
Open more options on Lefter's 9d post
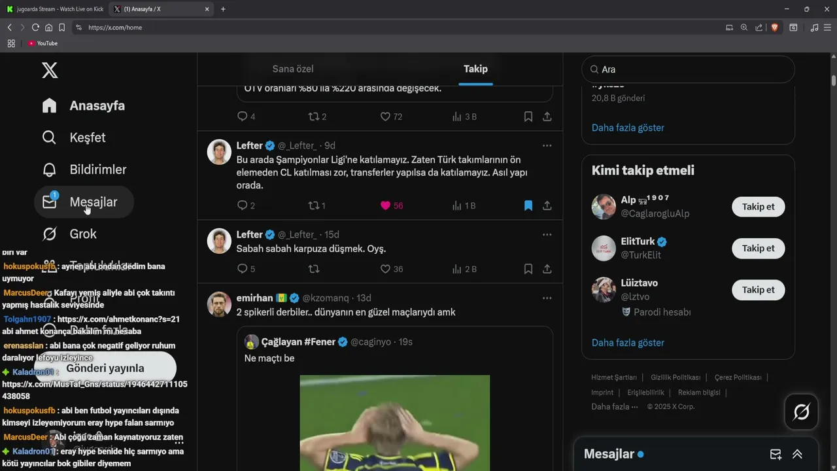pyautogui.click(x=547, y=145)
